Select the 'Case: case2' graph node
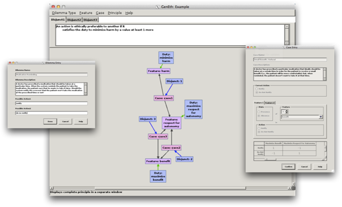 point(172,148)
